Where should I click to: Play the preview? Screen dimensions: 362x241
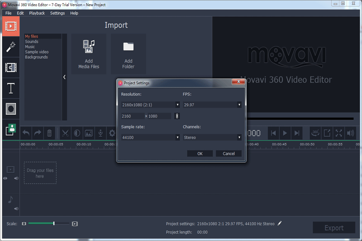pyautogui.click(x=285, y=133)
